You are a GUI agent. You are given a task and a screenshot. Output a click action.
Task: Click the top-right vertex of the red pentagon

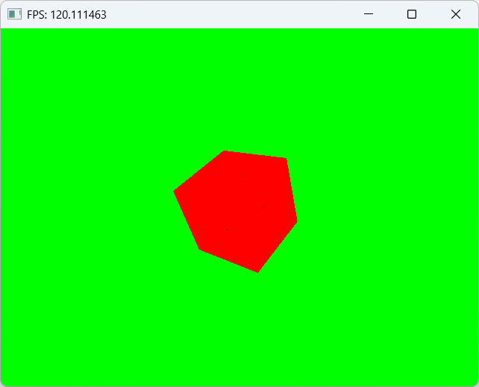click(286, 160)
